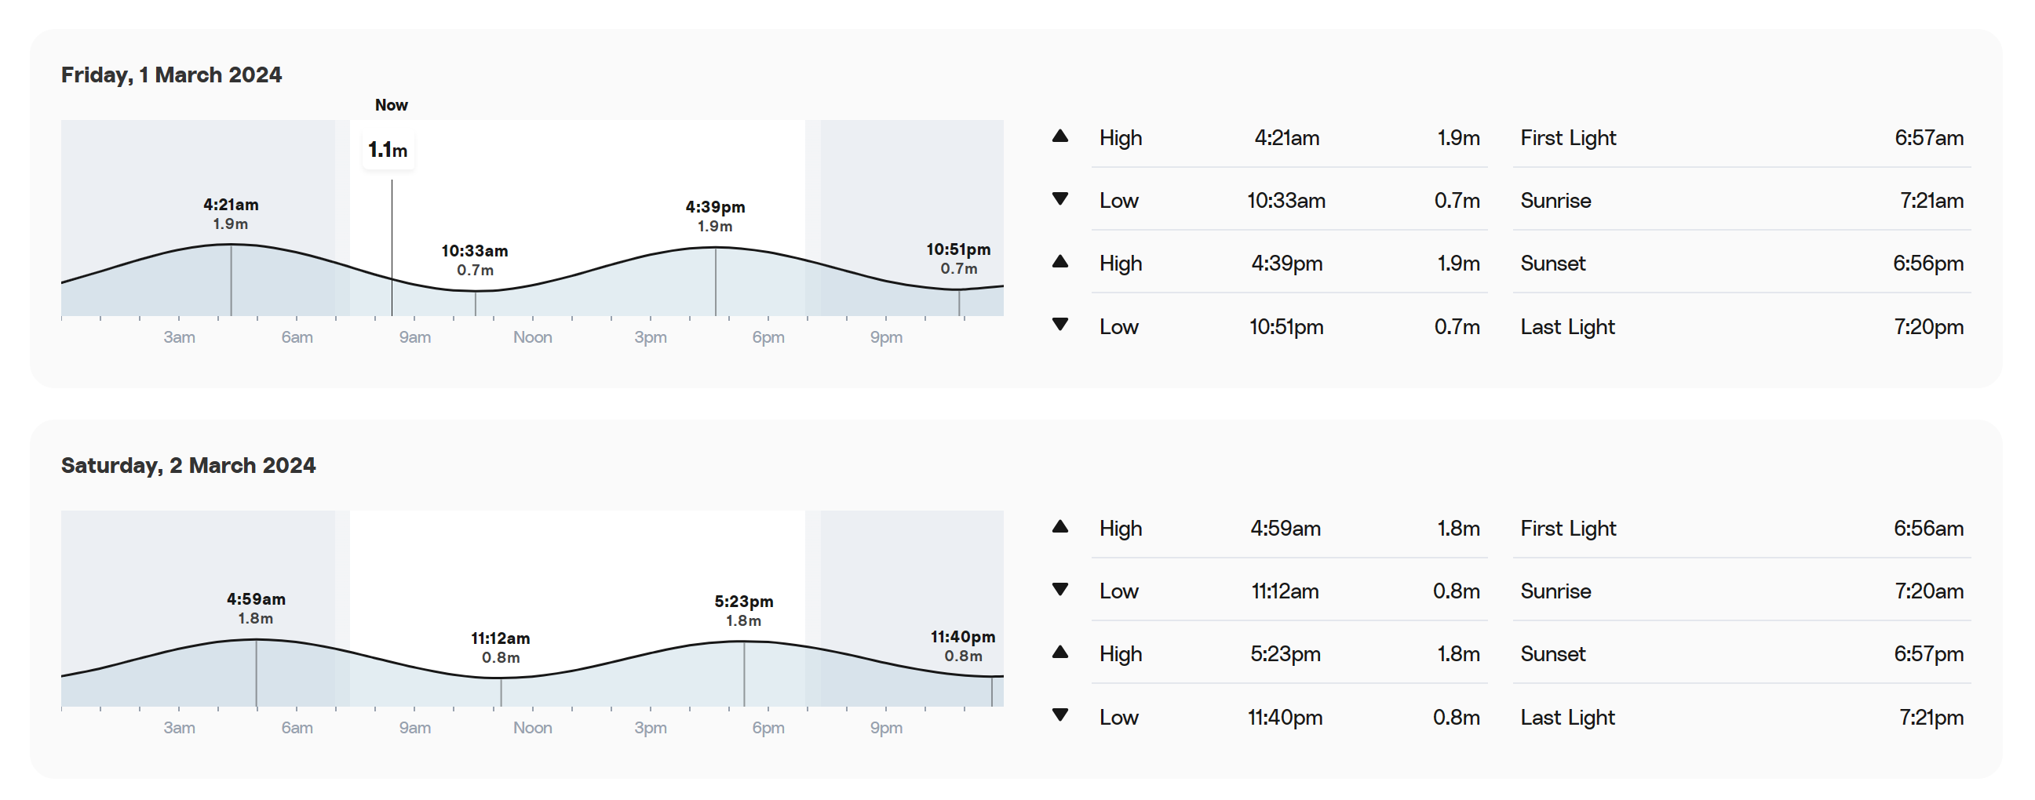Click the up-arrow icon beside Friday's 4:21am high tide
The image size is (2035, 800).
click(x=1060, y=136)
